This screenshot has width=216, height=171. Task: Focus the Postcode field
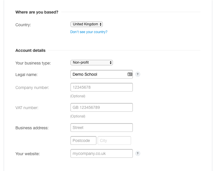[x=83, y=140]
